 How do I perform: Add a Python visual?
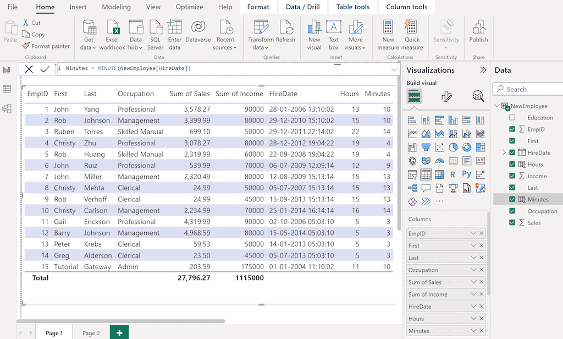pos(467,174)
